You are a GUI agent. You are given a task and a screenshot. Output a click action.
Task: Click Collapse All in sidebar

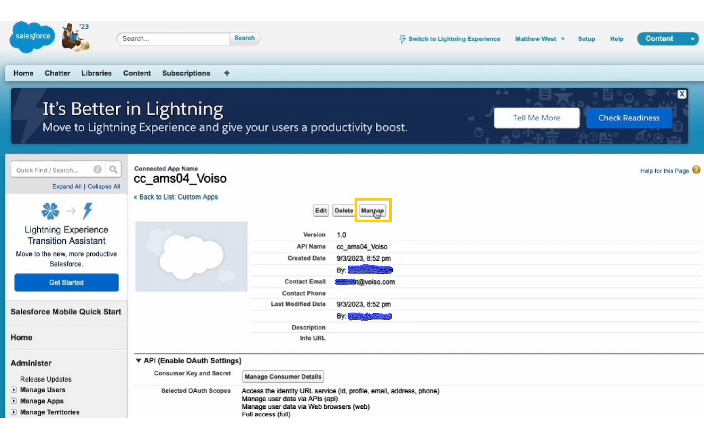coord(104,187)
